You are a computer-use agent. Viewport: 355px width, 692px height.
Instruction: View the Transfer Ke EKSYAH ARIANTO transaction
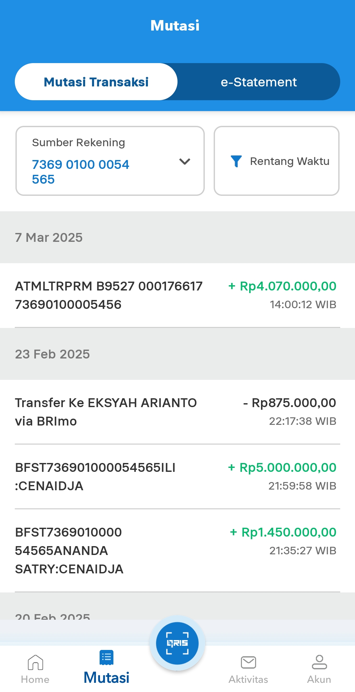[106, 412]
